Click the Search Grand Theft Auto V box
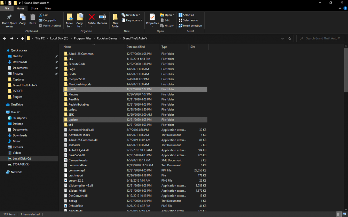 point(322,39)
